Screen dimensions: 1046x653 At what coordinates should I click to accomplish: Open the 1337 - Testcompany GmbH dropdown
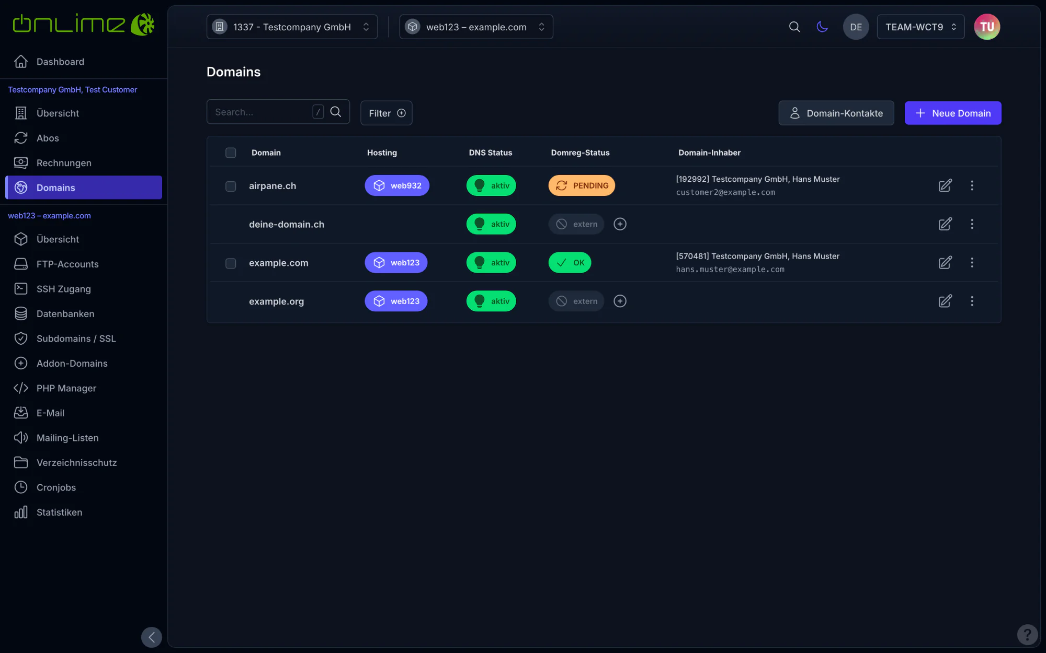click(x=292, y=27)
